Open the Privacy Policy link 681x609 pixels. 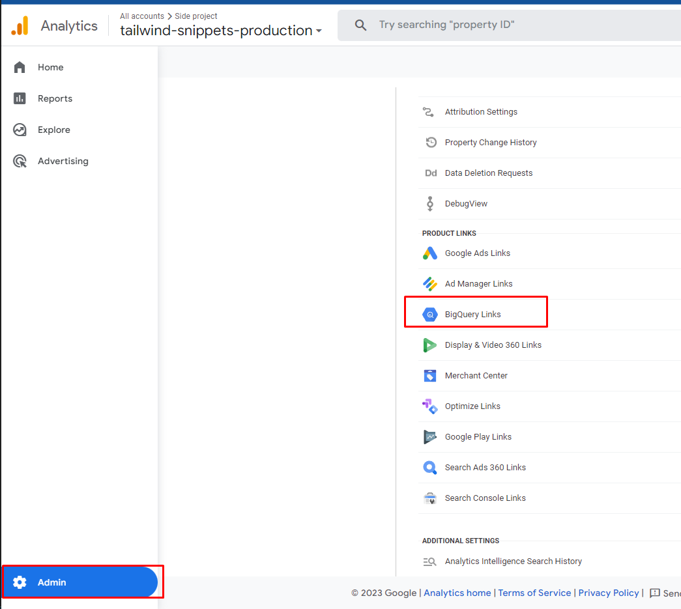click(x=608, y=593)
